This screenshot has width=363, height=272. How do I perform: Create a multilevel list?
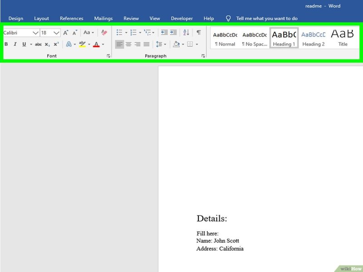[x=147, y=32]
